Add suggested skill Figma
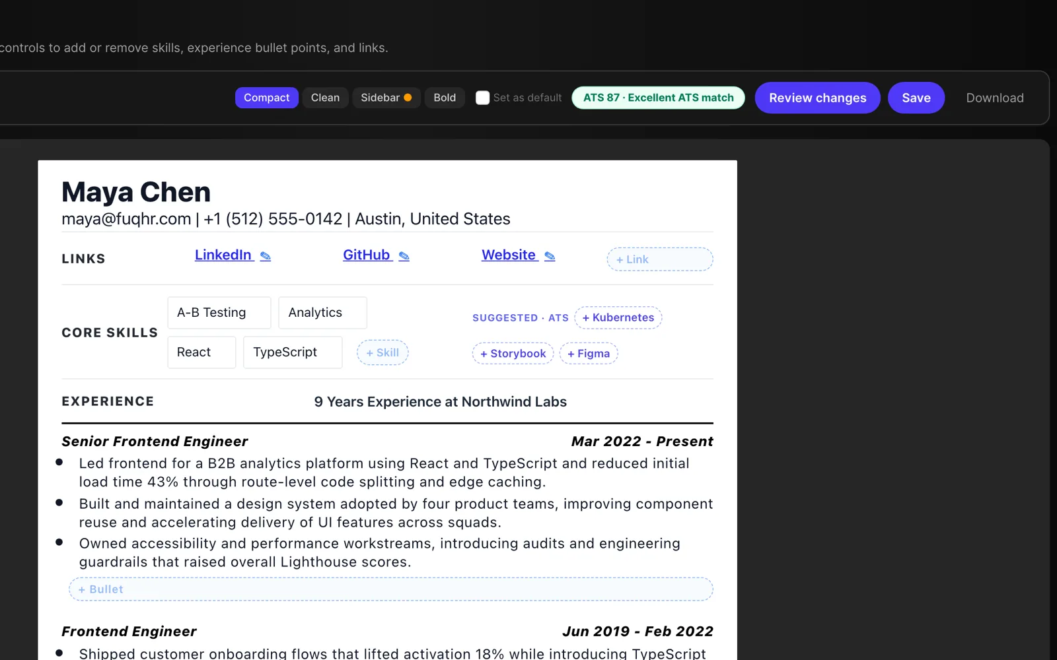Image resolution: width=1057 pixels, height=660 pixels. click(x=589, y=353)
